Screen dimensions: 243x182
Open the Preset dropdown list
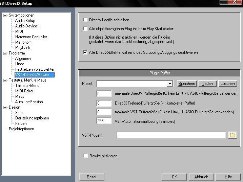click(x=170, y=84)
